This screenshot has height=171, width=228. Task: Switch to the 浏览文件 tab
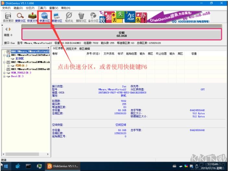[x=71, y=49]
